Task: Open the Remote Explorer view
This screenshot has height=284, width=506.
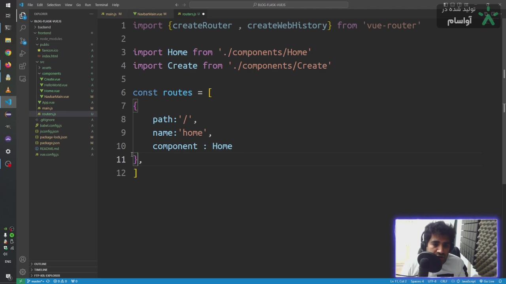Action: click(23, 78)
